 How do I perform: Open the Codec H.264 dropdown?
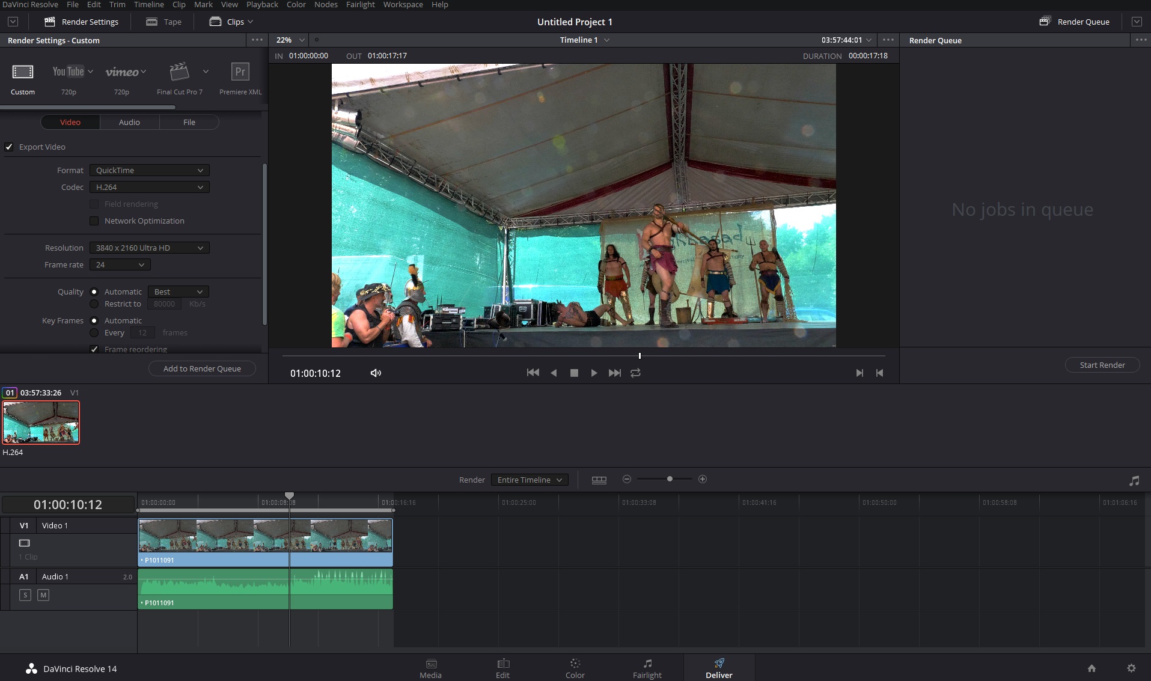pos(149,188)
